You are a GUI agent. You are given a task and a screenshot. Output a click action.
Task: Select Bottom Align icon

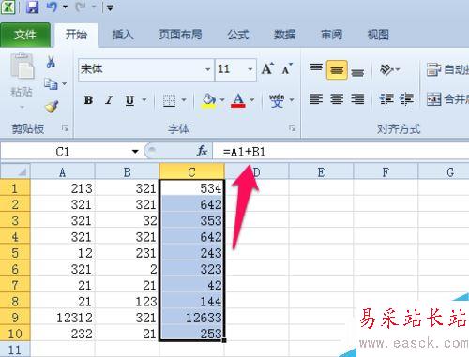click(357, 72)
